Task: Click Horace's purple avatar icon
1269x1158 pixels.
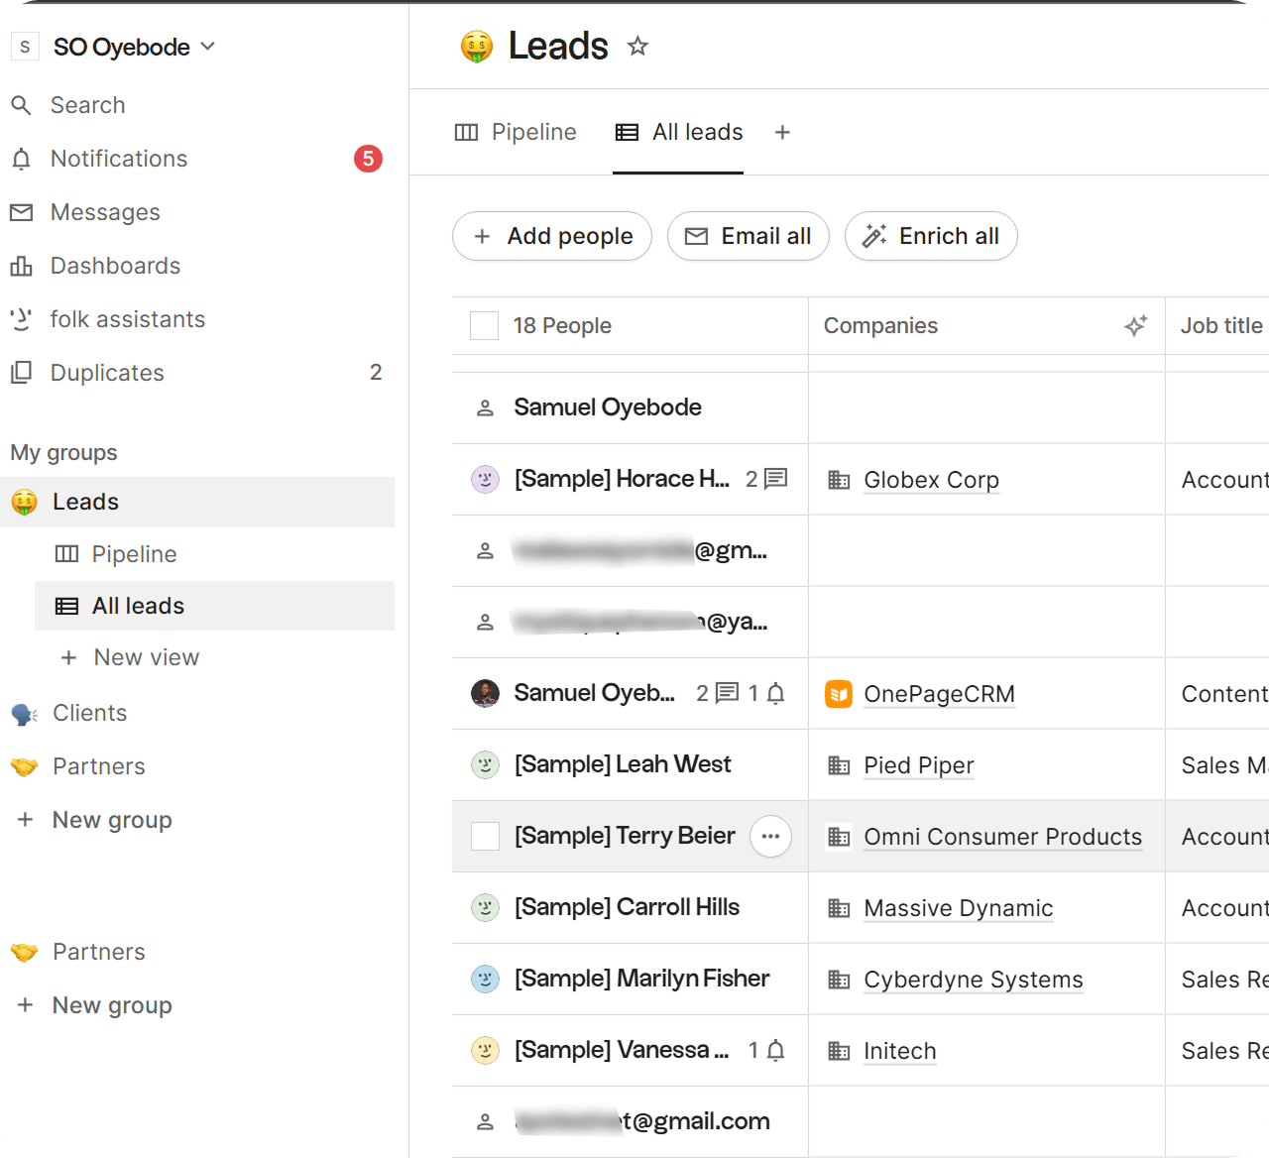Action: tap(485, 479)
